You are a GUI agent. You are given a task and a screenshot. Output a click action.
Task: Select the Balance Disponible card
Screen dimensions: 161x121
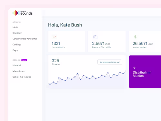click(107, 41)
